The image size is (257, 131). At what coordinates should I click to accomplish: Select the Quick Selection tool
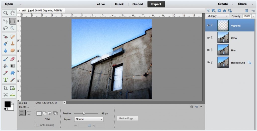click(x=13, y=28)
